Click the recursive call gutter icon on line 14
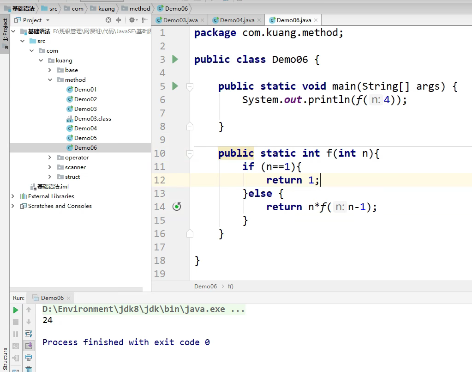This screenshot has width=472, height=372. click(x=177, y=207)
